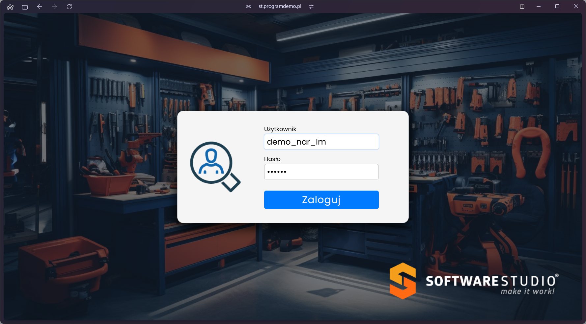Reload the current page
The image size is (586, 324).
coord(69,7)
